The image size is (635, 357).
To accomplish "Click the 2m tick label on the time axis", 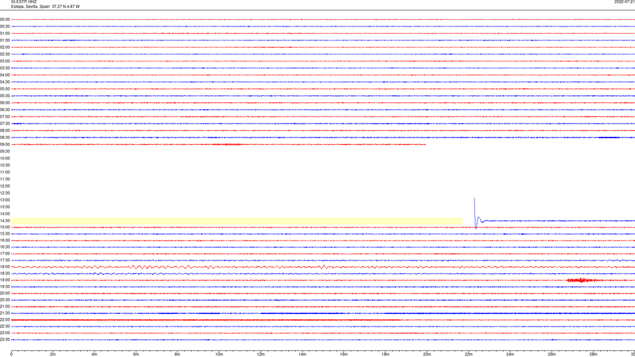I will coord(53,354).
